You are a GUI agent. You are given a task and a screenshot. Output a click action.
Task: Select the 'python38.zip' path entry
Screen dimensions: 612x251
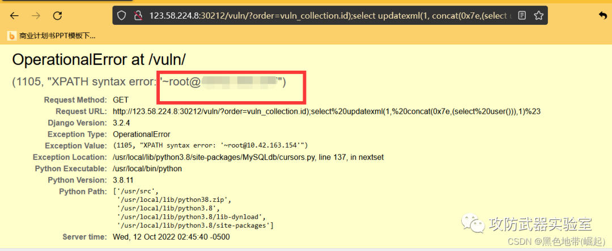click(x=174, y=200)
